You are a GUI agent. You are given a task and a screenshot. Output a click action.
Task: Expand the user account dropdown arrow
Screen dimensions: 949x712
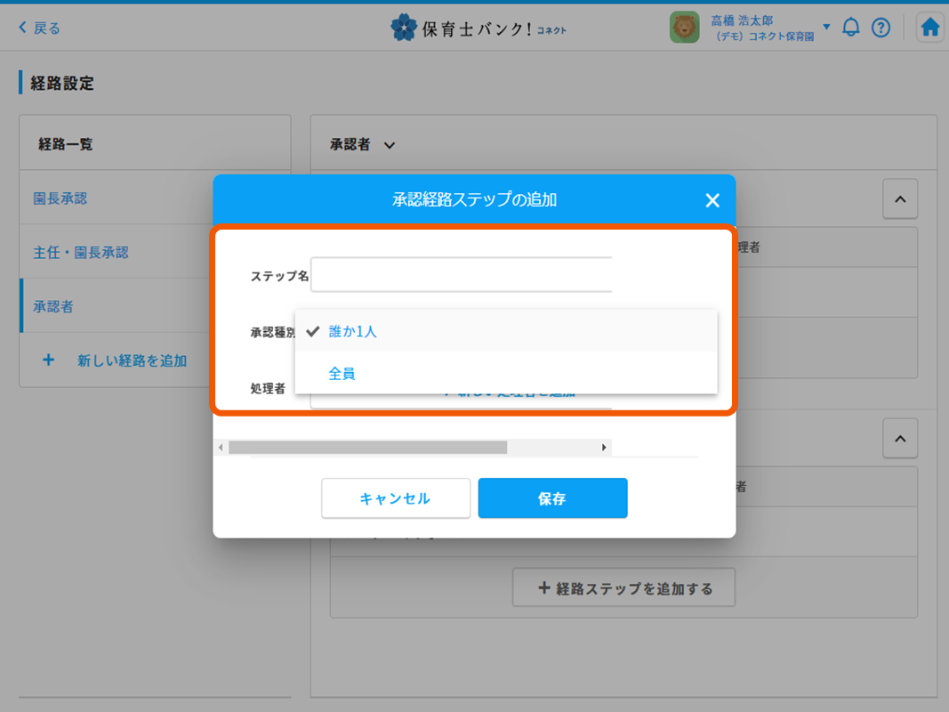click(826, 27)
